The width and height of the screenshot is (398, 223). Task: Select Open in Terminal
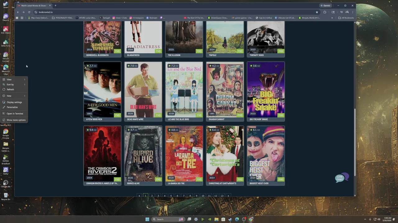pos(14,114)
